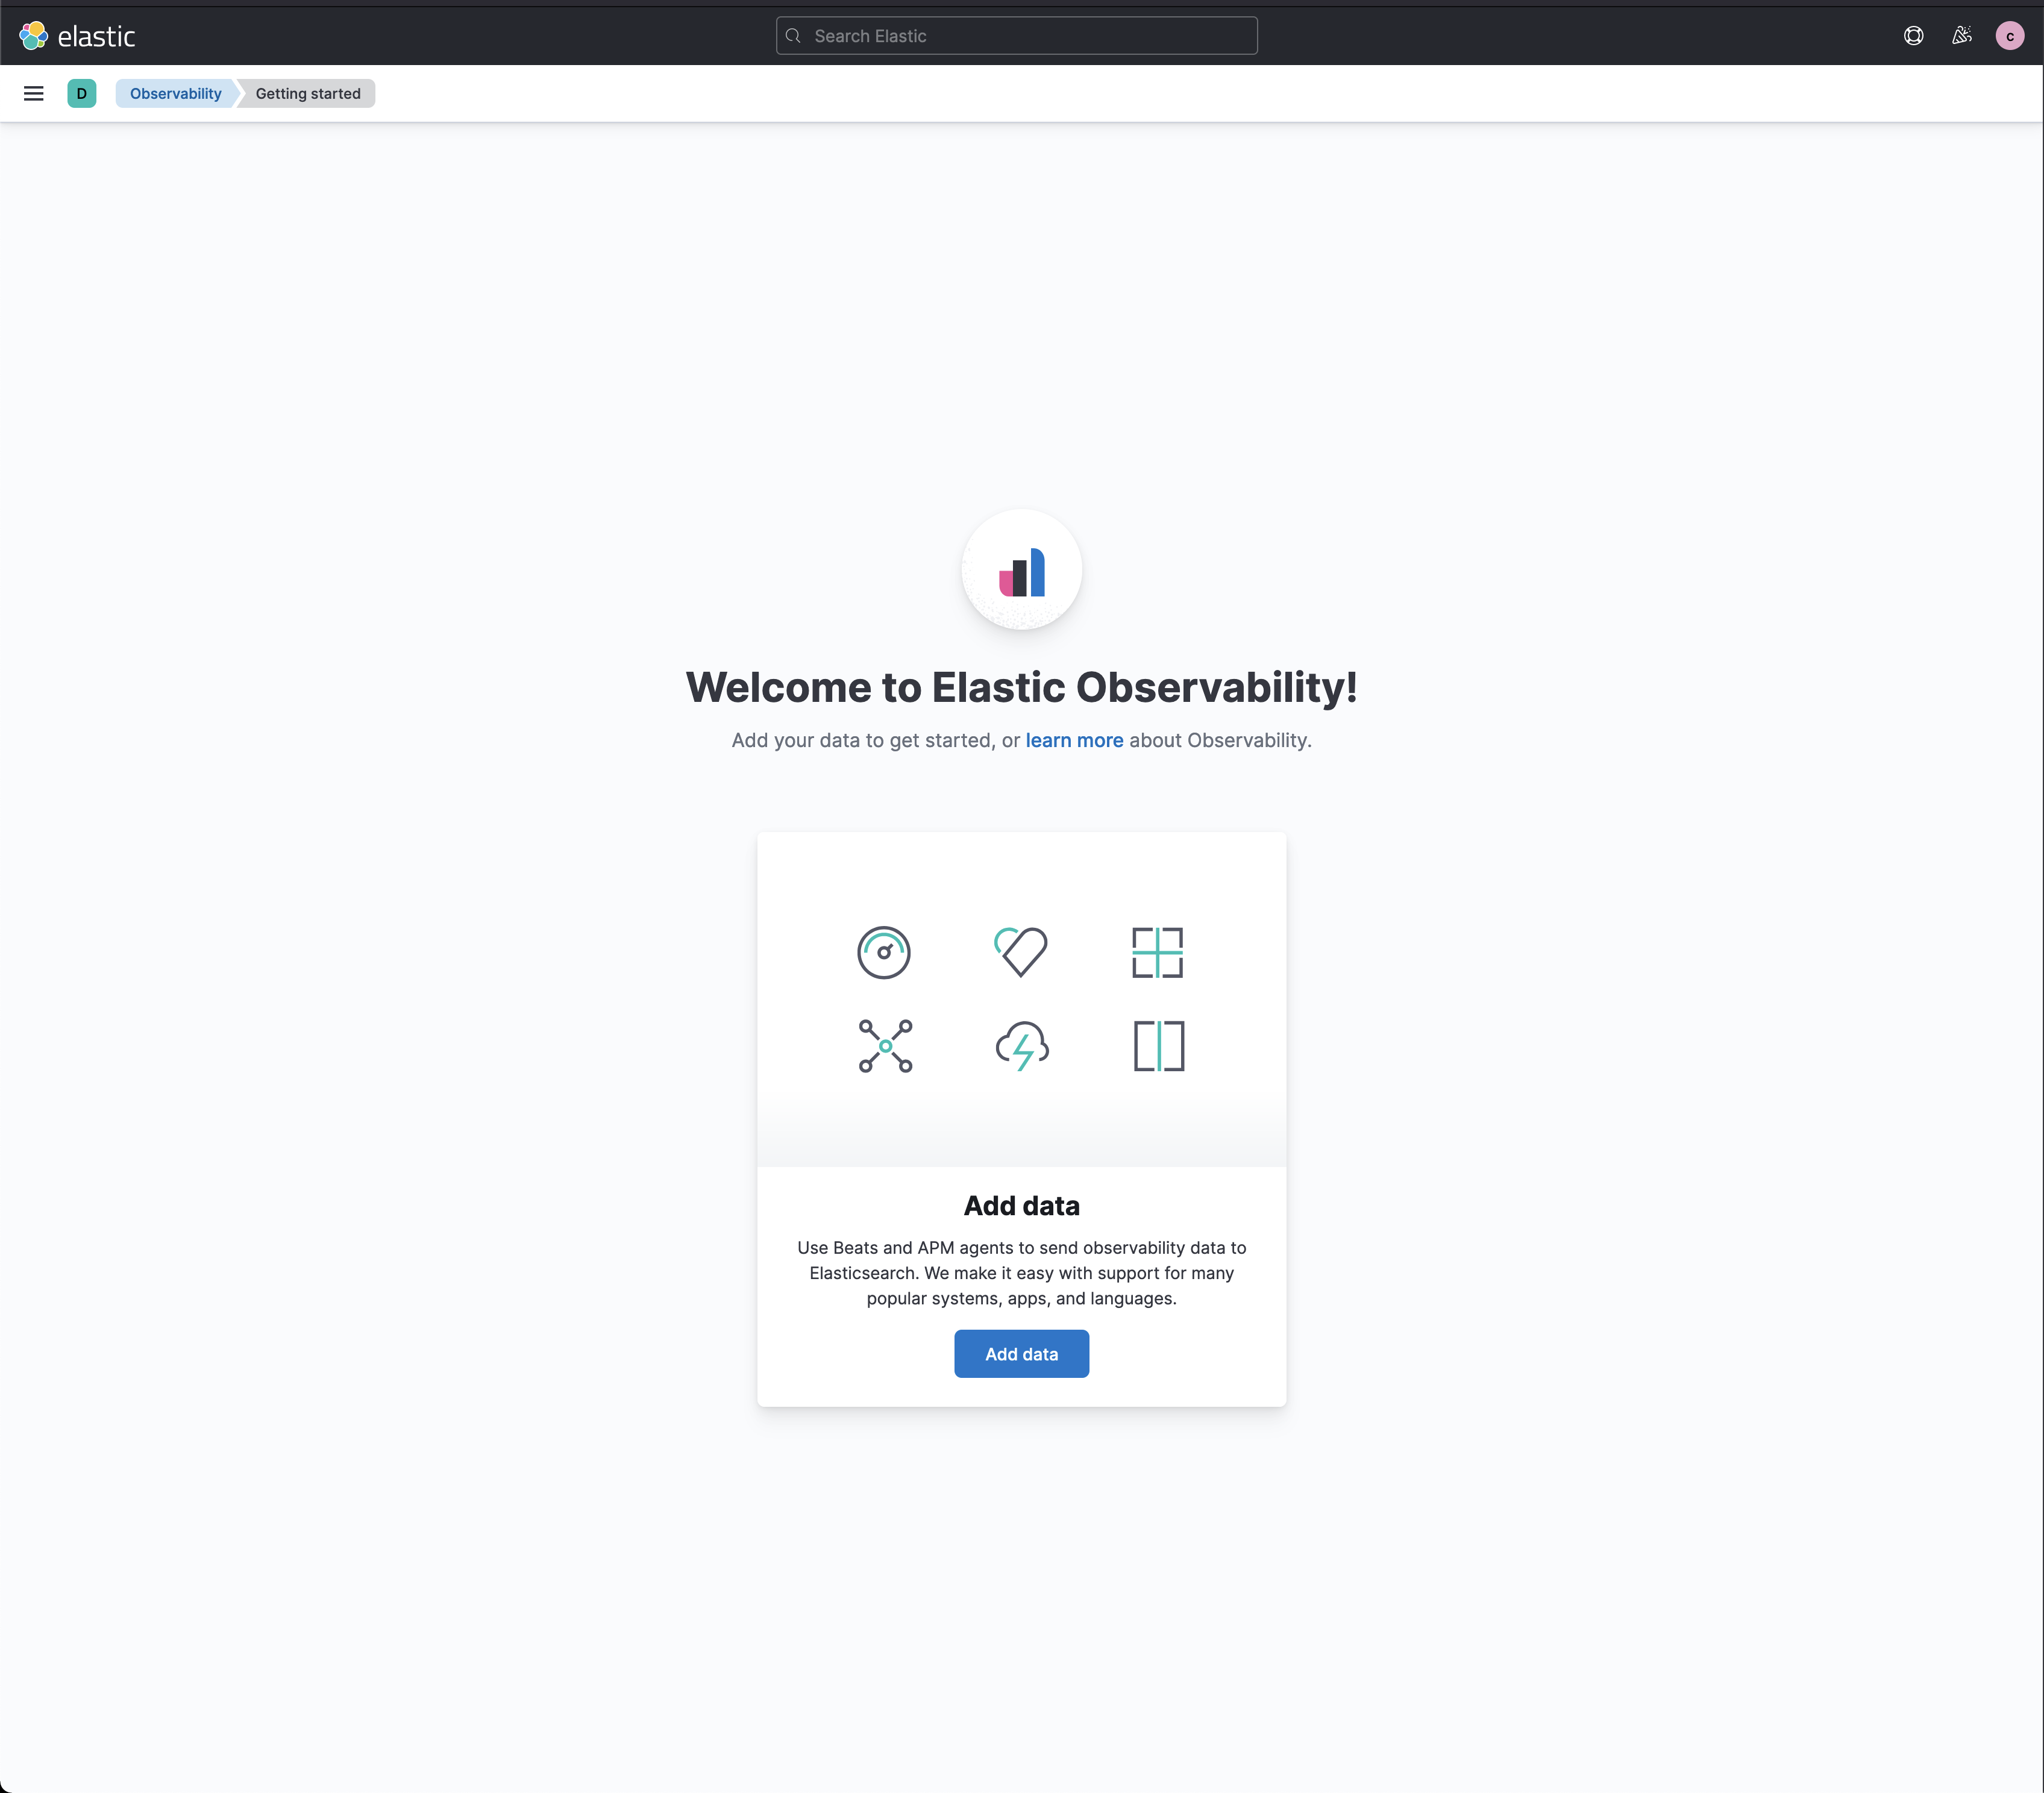Open the newsfeed celebration icon
This screenshot has width=2044, height=1793.
tap(1962, 36)
